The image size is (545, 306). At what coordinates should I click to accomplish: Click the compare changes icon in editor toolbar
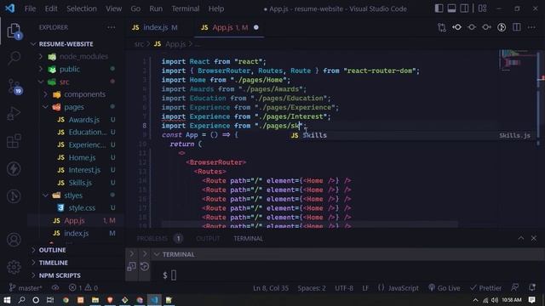[x=442, y=27]
